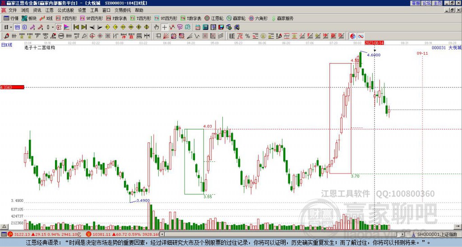This screenshot has width=462, height=247.
Task: Toggle the crosshair cursor tool
Action: click(164, 27)
